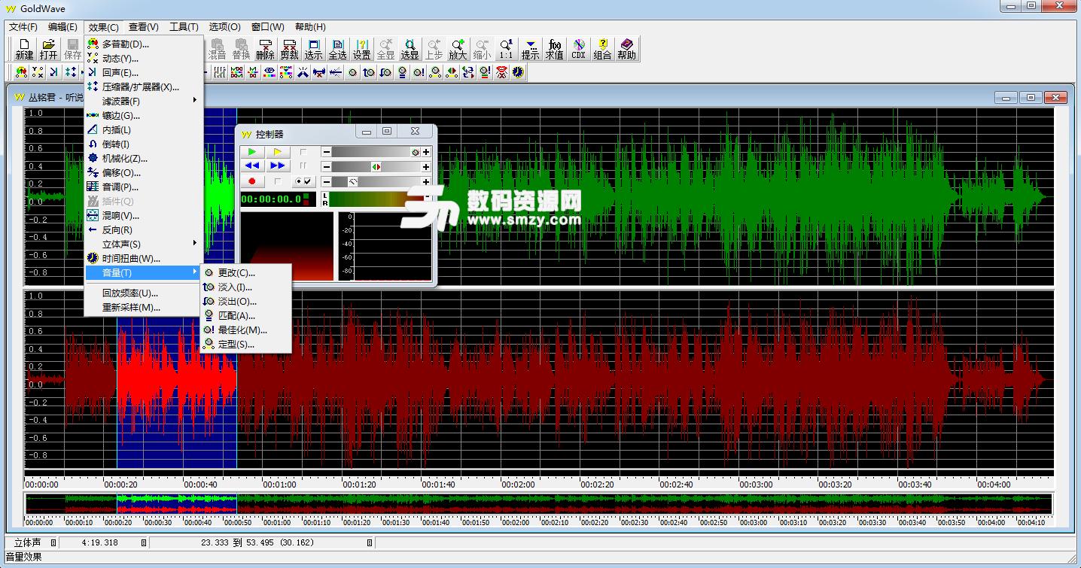Click the highlighted 音量 (Volume) menu entry
This screenshot has height=568, width=1081.
144,272
